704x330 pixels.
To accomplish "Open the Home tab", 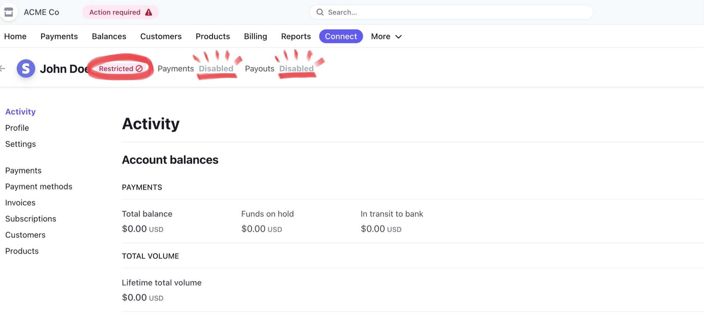I will point(15,36).
